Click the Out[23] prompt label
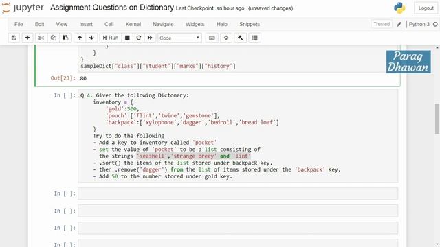 [63, 78]
